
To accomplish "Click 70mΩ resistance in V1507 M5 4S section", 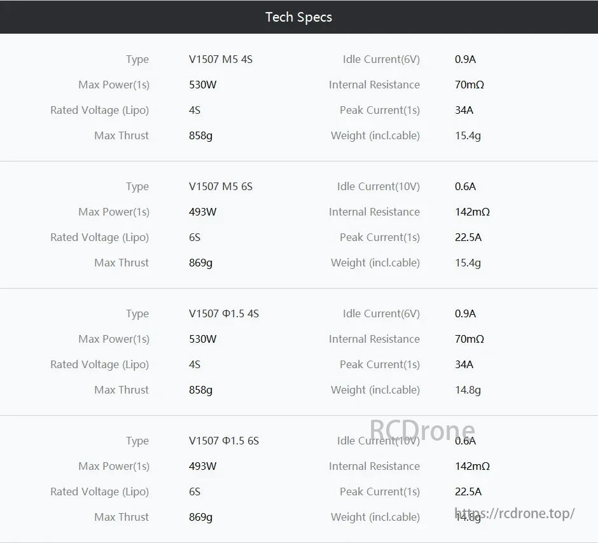I will [x=469, y=85].
